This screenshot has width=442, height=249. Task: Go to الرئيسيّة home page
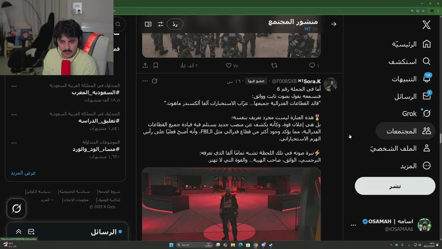coord(411,44)
